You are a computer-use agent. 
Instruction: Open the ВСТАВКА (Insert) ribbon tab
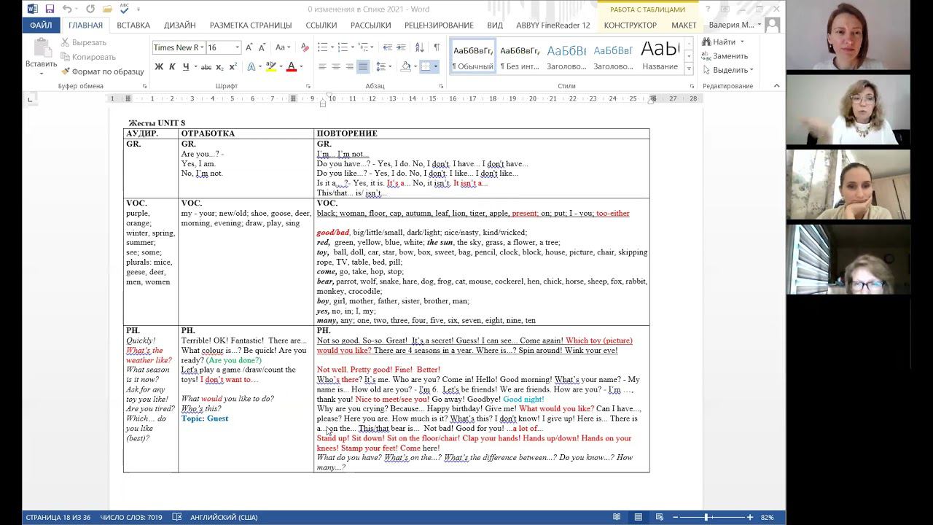[x=133, y=25]
